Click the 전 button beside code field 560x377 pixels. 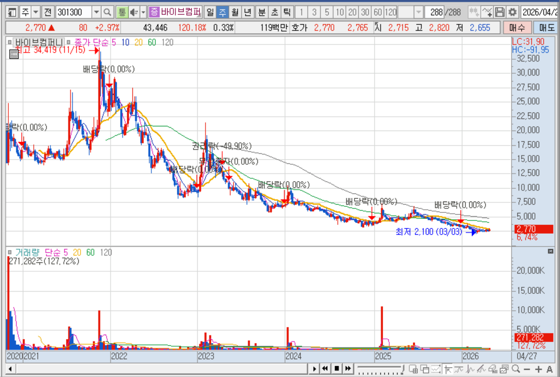[48, 12]
